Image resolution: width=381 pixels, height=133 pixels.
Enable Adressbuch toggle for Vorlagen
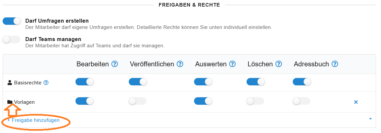(302, 101)
